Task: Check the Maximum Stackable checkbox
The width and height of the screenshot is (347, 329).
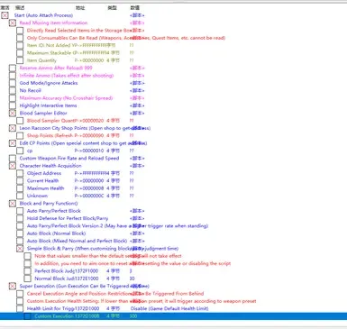Action: click(x=20, y=53)
